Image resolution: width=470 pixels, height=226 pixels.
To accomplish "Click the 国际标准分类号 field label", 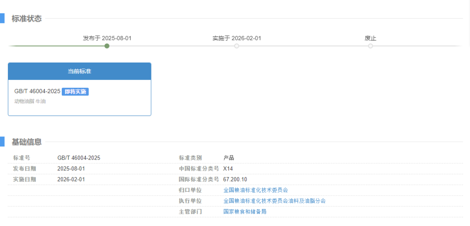I will click(x=199, y=179).
